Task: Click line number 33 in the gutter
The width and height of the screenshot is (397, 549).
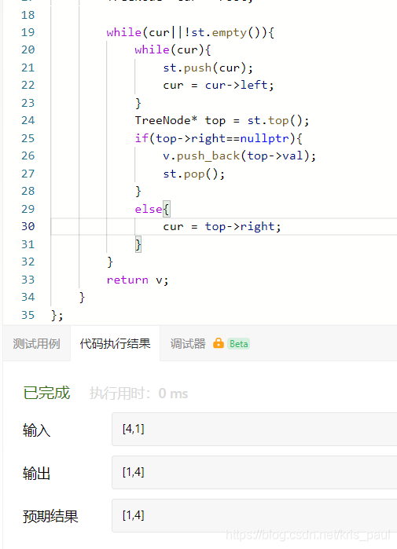Action: click(28, 280)
